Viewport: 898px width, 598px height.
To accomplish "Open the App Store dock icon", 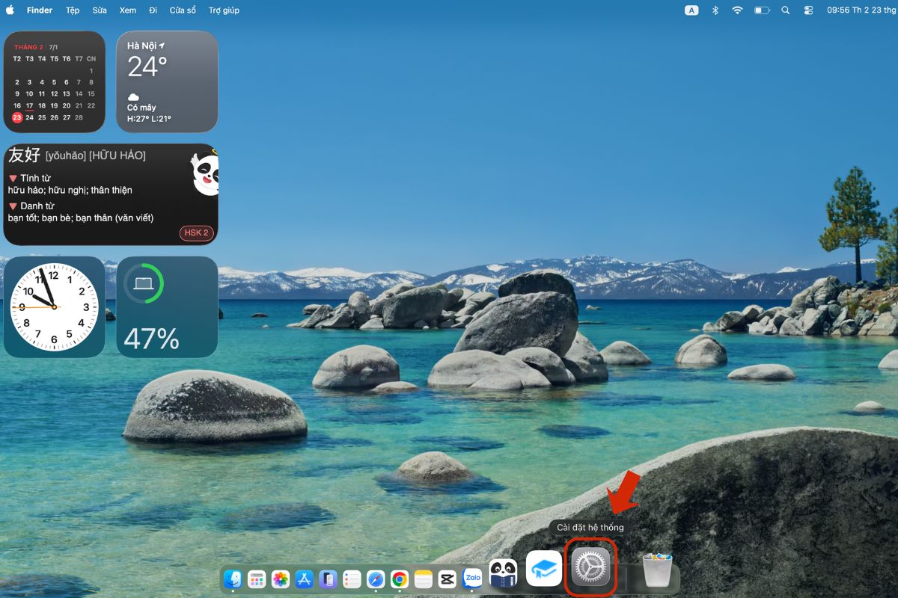I will click(304, 579).
